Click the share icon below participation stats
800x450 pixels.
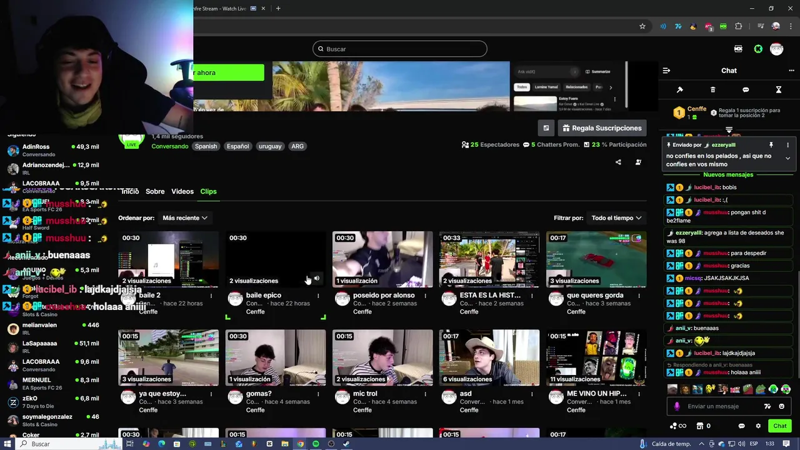point(618,162)
